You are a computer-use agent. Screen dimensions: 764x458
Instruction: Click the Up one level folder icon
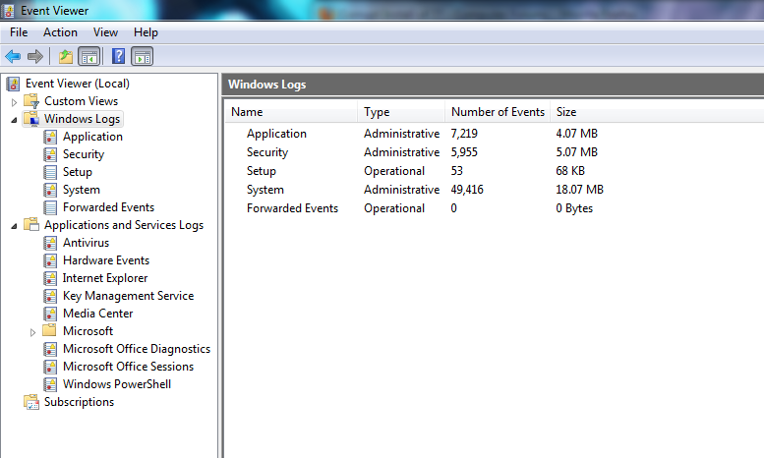(66, 57)
